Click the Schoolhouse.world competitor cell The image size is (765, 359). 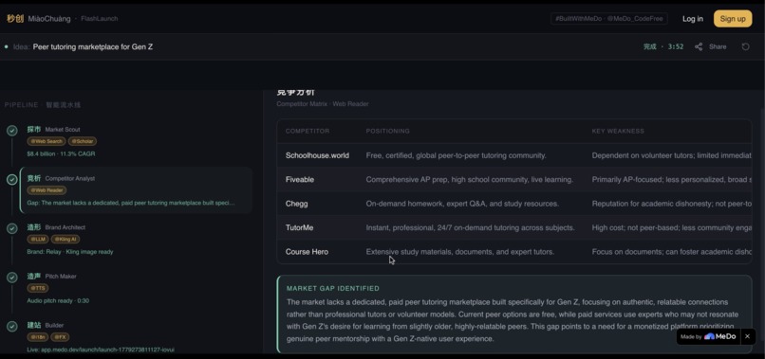317,155
